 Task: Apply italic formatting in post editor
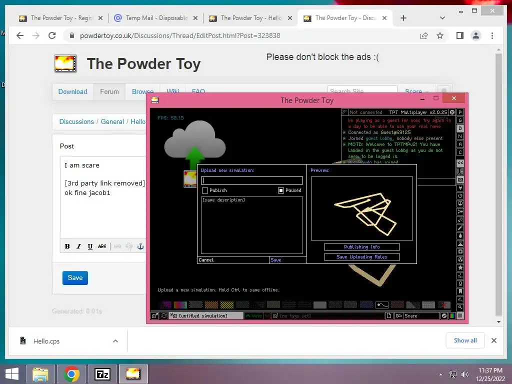click(x=78, y=246)
